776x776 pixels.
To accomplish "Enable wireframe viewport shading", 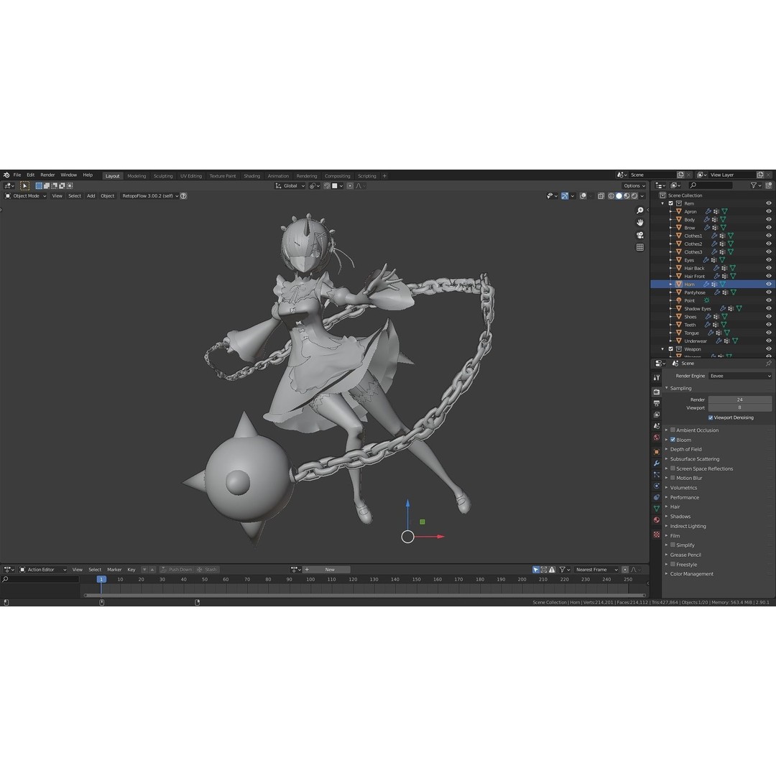I will coord(611,196).
